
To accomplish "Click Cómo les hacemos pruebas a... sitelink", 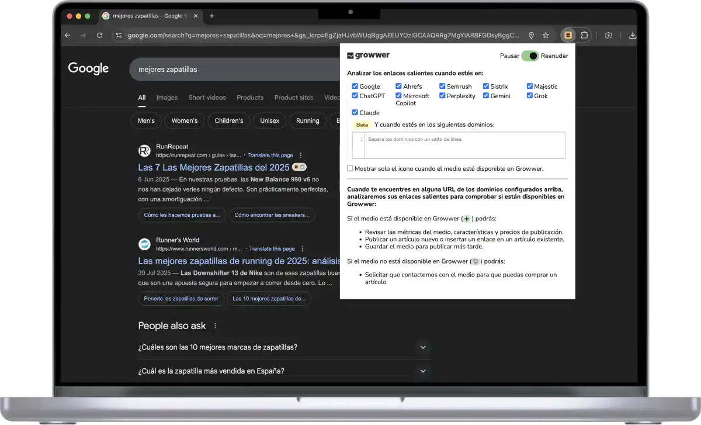I will [182, 215].
